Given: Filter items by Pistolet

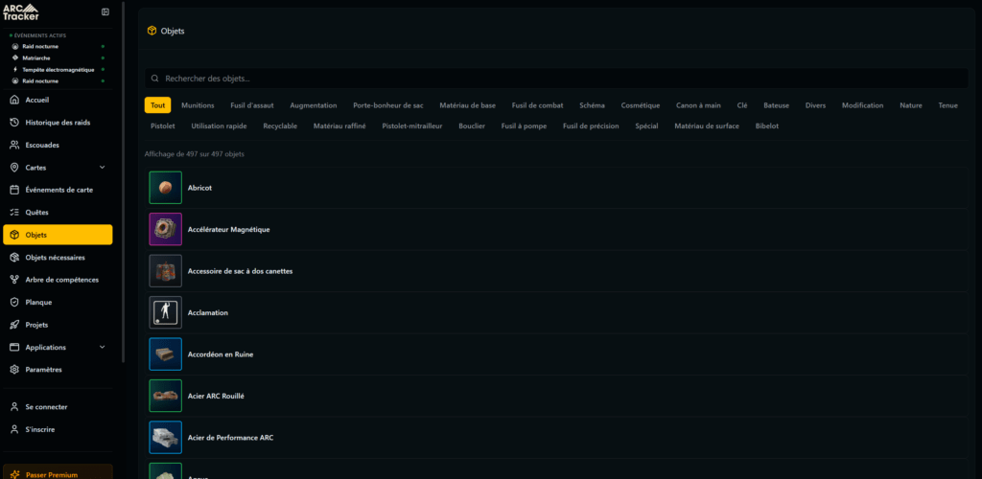Looking at the screenshot, I should point(163,126).
